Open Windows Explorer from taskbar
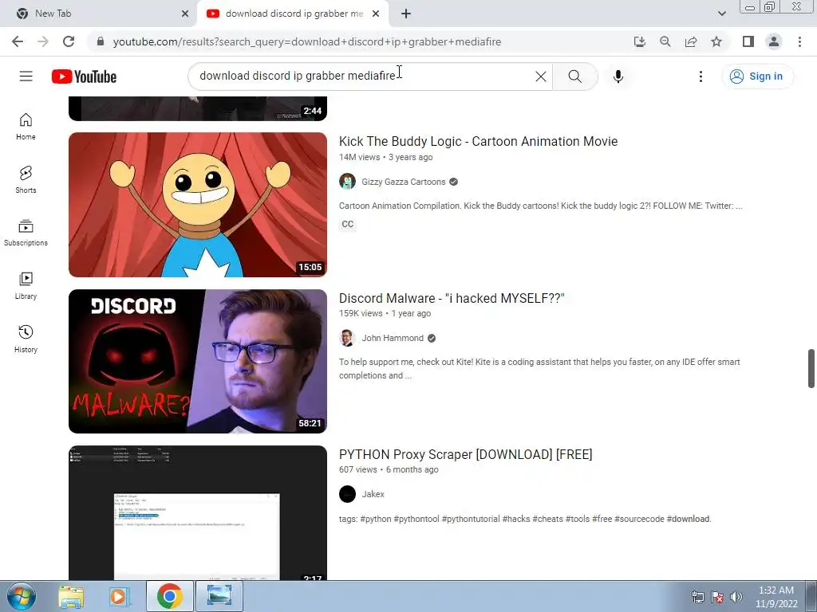Viewport: 817px width, 612px height. 71,596
